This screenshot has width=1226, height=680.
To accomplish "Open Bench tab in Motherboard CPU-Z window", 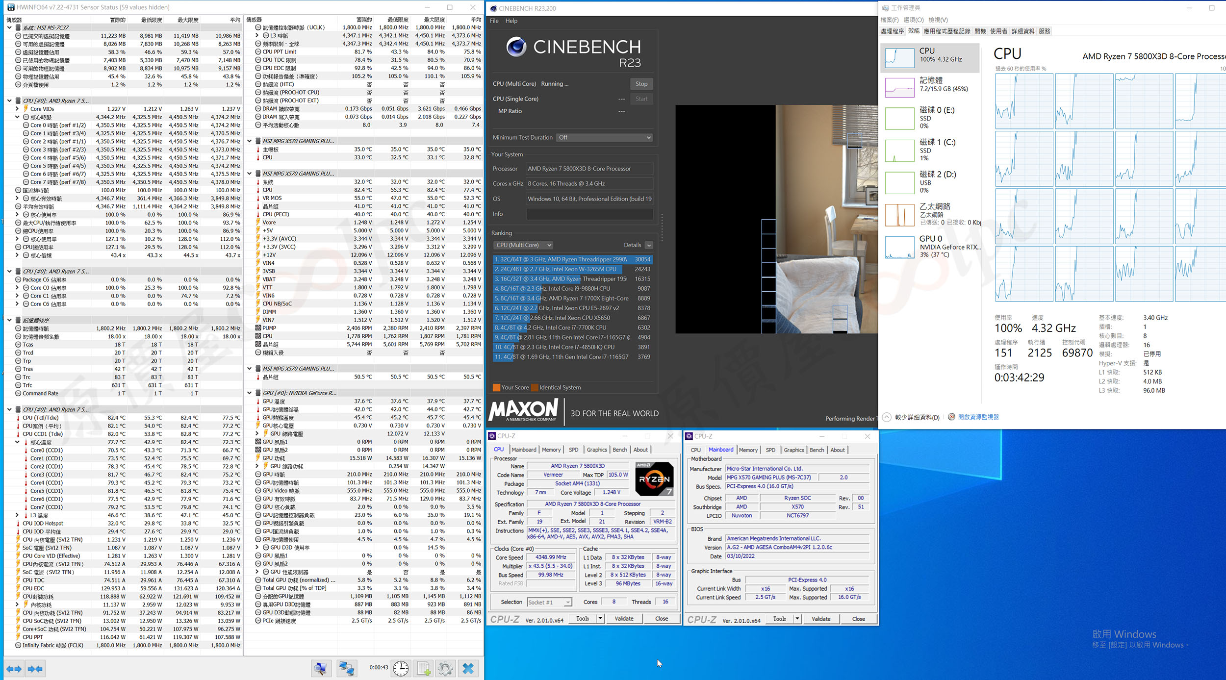I will click(817, 450).
